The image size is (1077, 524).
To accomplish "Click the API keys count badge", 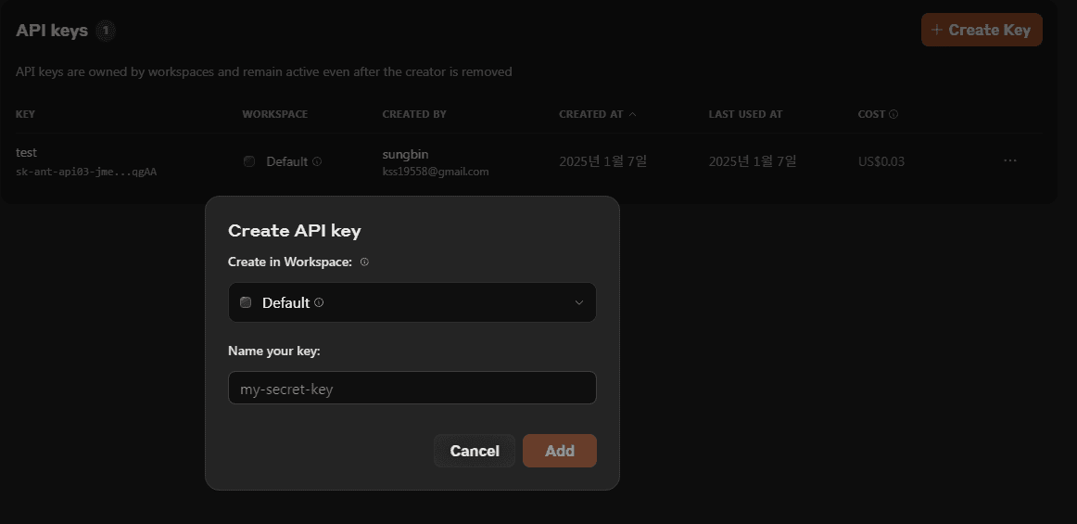I will pyautogui.click(x=106, y=31).
